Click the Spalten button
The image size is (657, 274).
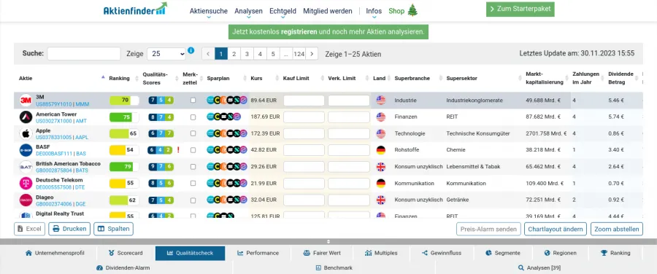[x=113, y=229]
